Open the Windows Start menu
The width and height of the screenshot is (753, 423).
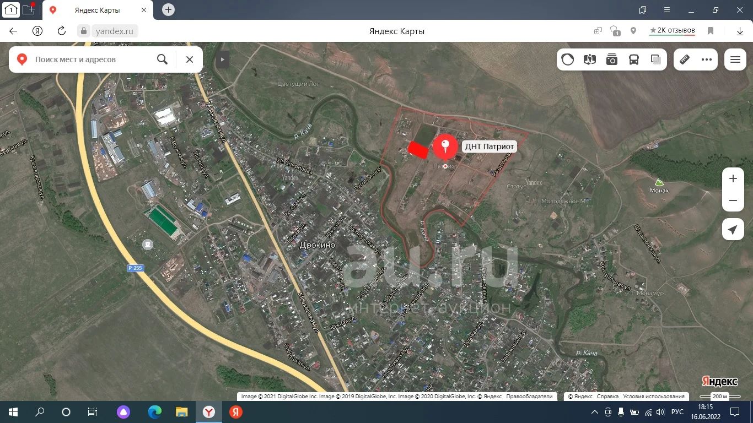pyautogui.click(x=13, y=412)
